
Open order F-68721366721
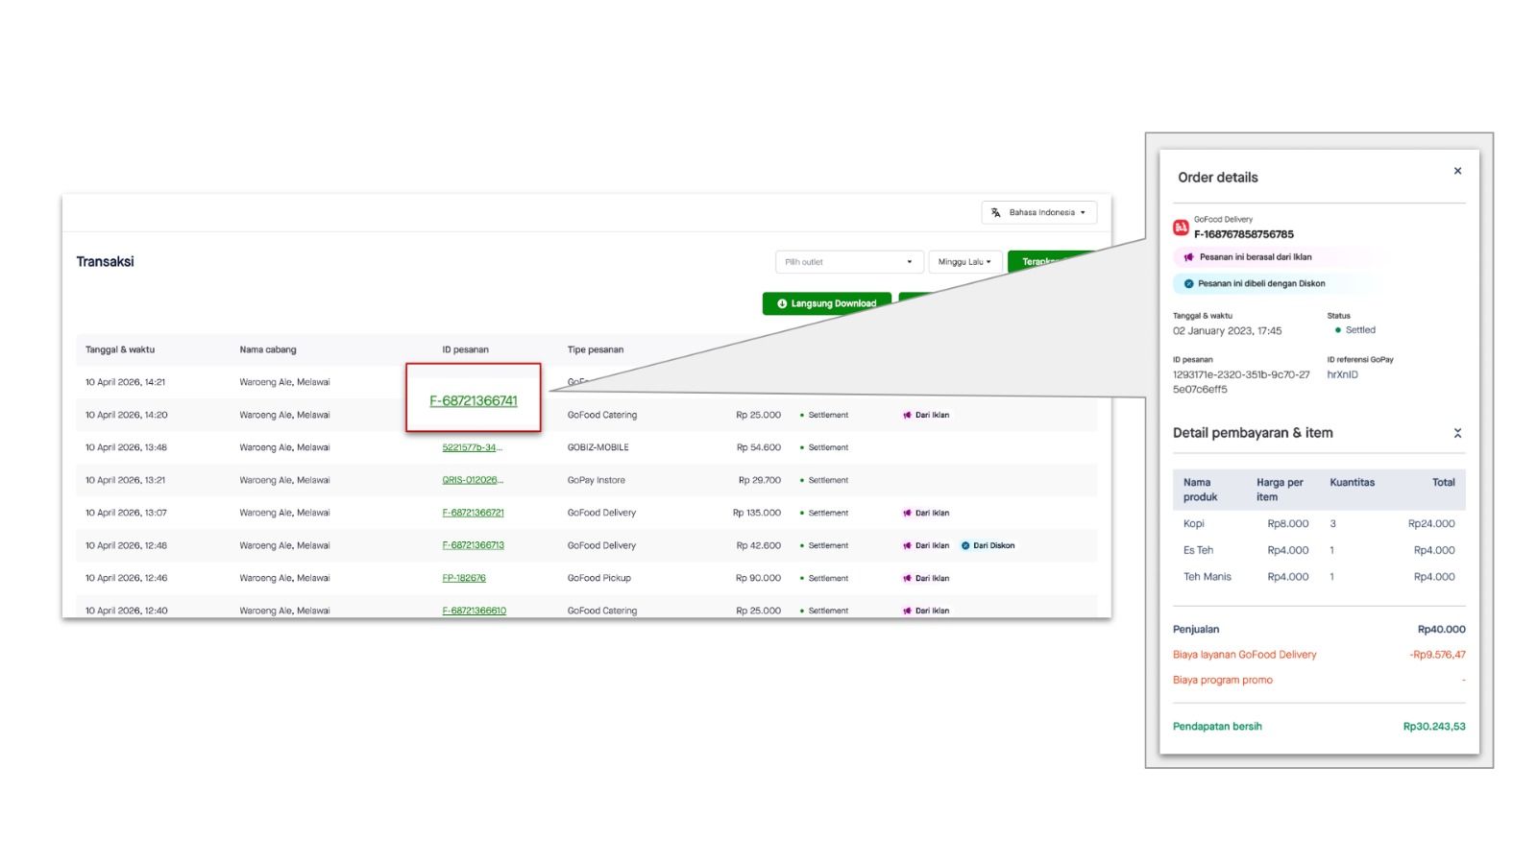(473, 514)
